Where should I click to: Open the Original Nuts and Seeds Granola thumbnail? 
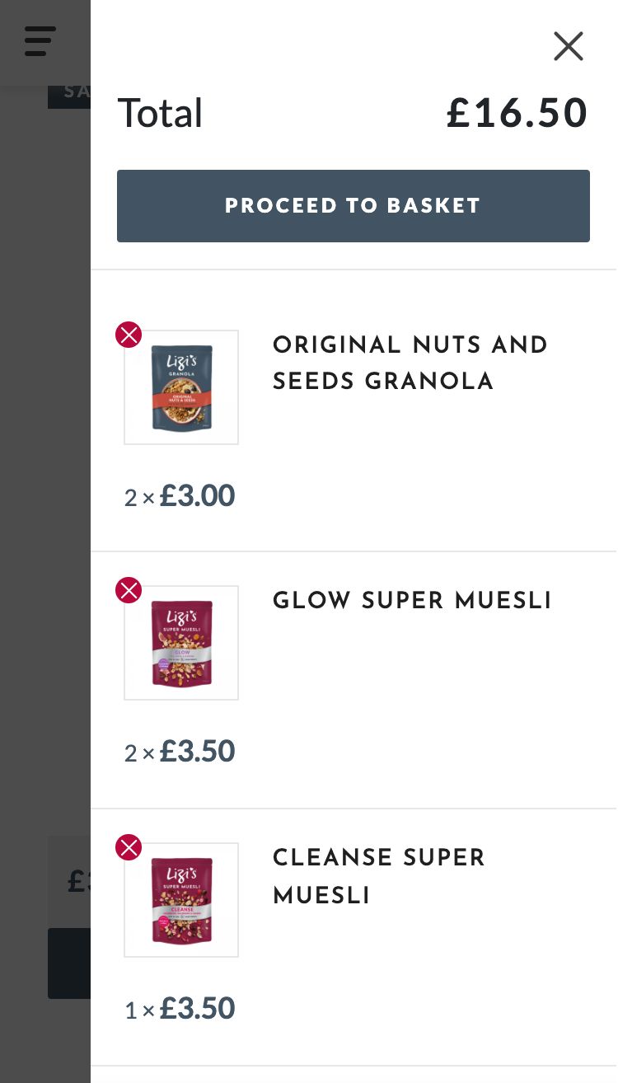pos(181,387)
